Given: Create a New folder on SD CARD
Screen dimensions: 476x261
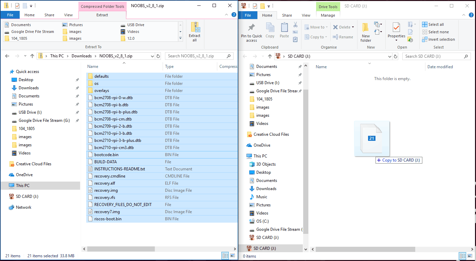Looking at the screenshot, I should pyautogui.click(x=366, y=32).
